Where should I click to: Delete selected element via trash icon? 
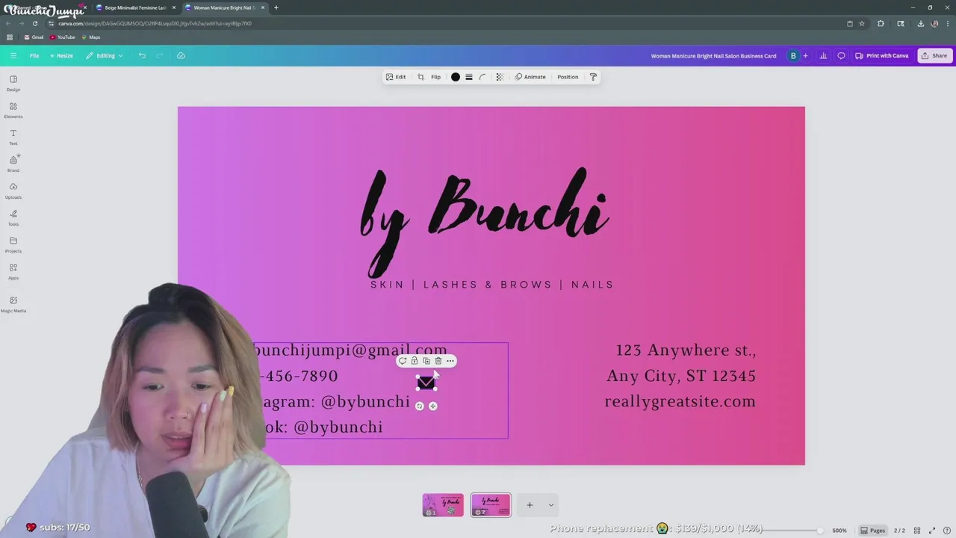438,361
